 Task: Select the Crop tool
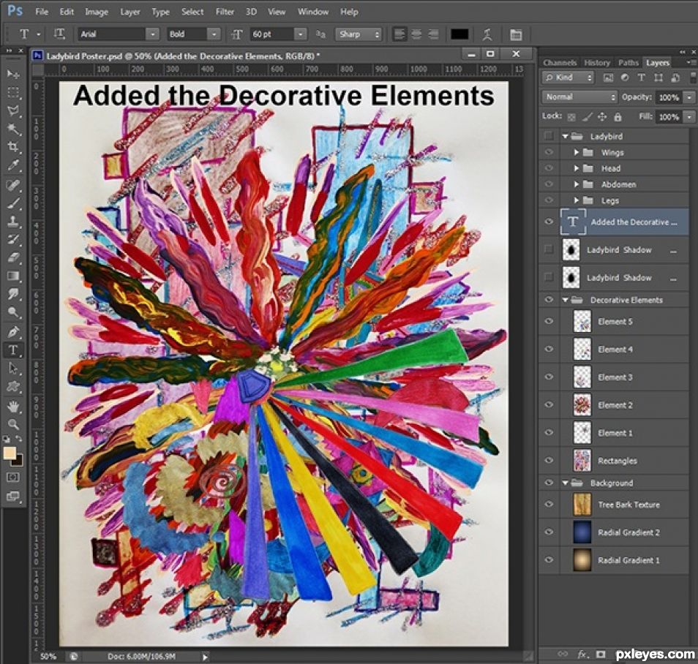[x=13, y=147]
